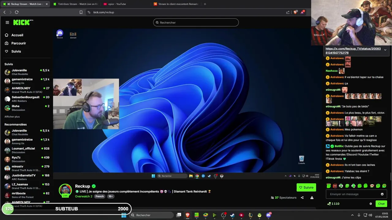Open a new browser tab
Image resolution: width=392 pixels, height=220 pixels.
[x=205, y=4]
